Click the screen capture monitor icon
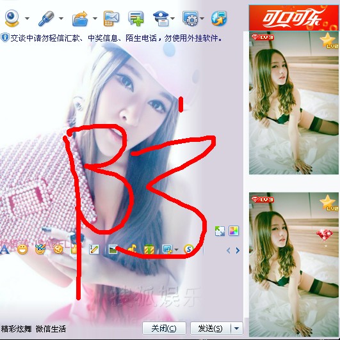Screen dimensions: 340x340 [167, 249]
